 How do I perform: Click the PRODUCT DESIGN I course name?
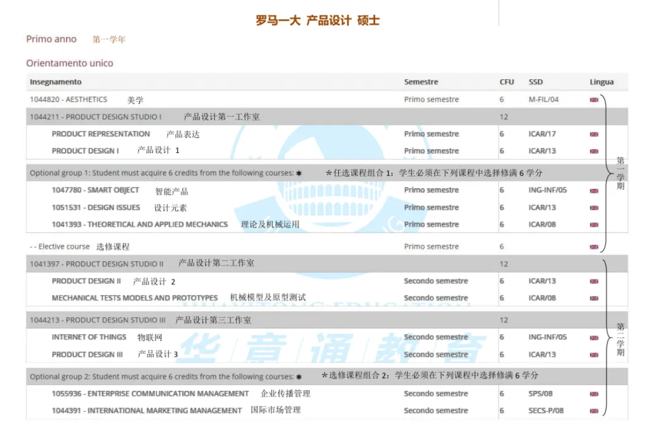coord(85,150)
